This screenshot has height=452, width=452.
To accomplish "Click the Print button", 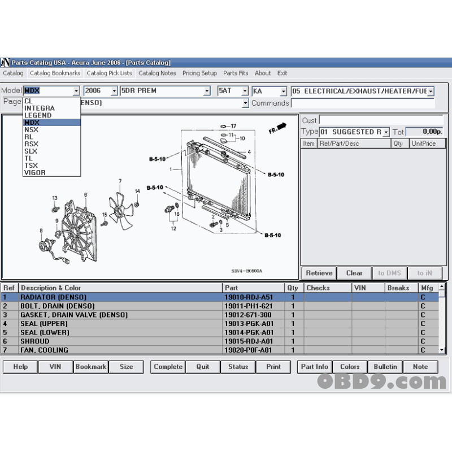I will pos(273,367).
